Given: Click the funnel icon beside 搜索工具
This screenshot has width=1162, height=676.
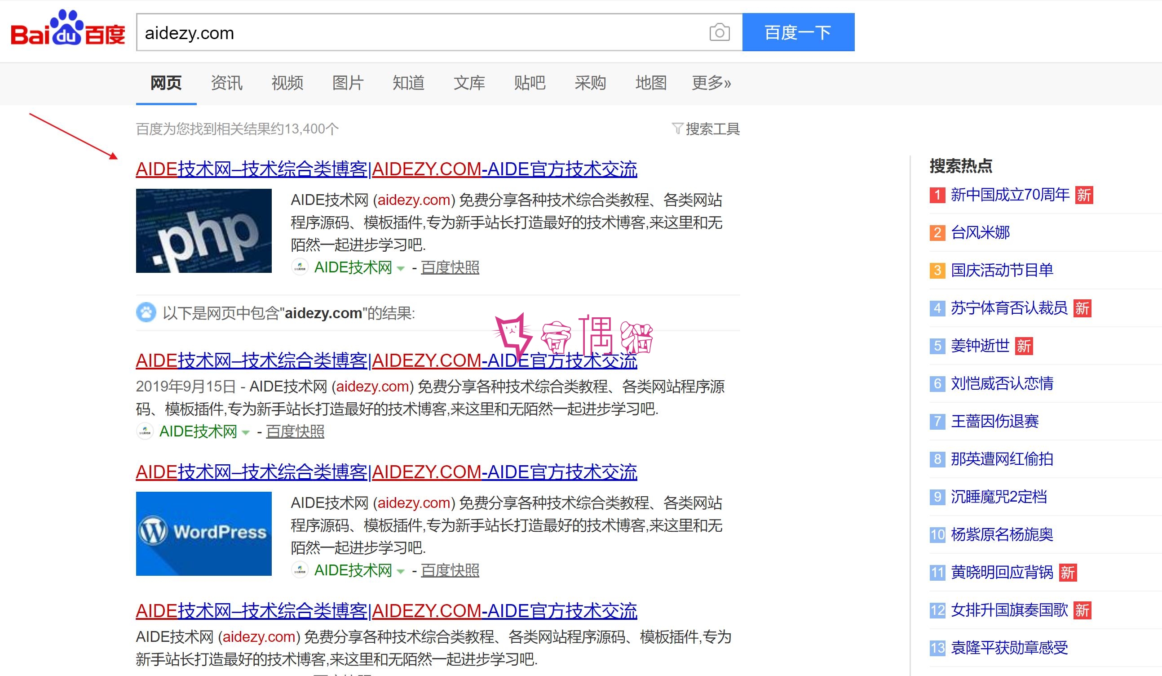Looking at the screenshot, I should pos(677,128).
